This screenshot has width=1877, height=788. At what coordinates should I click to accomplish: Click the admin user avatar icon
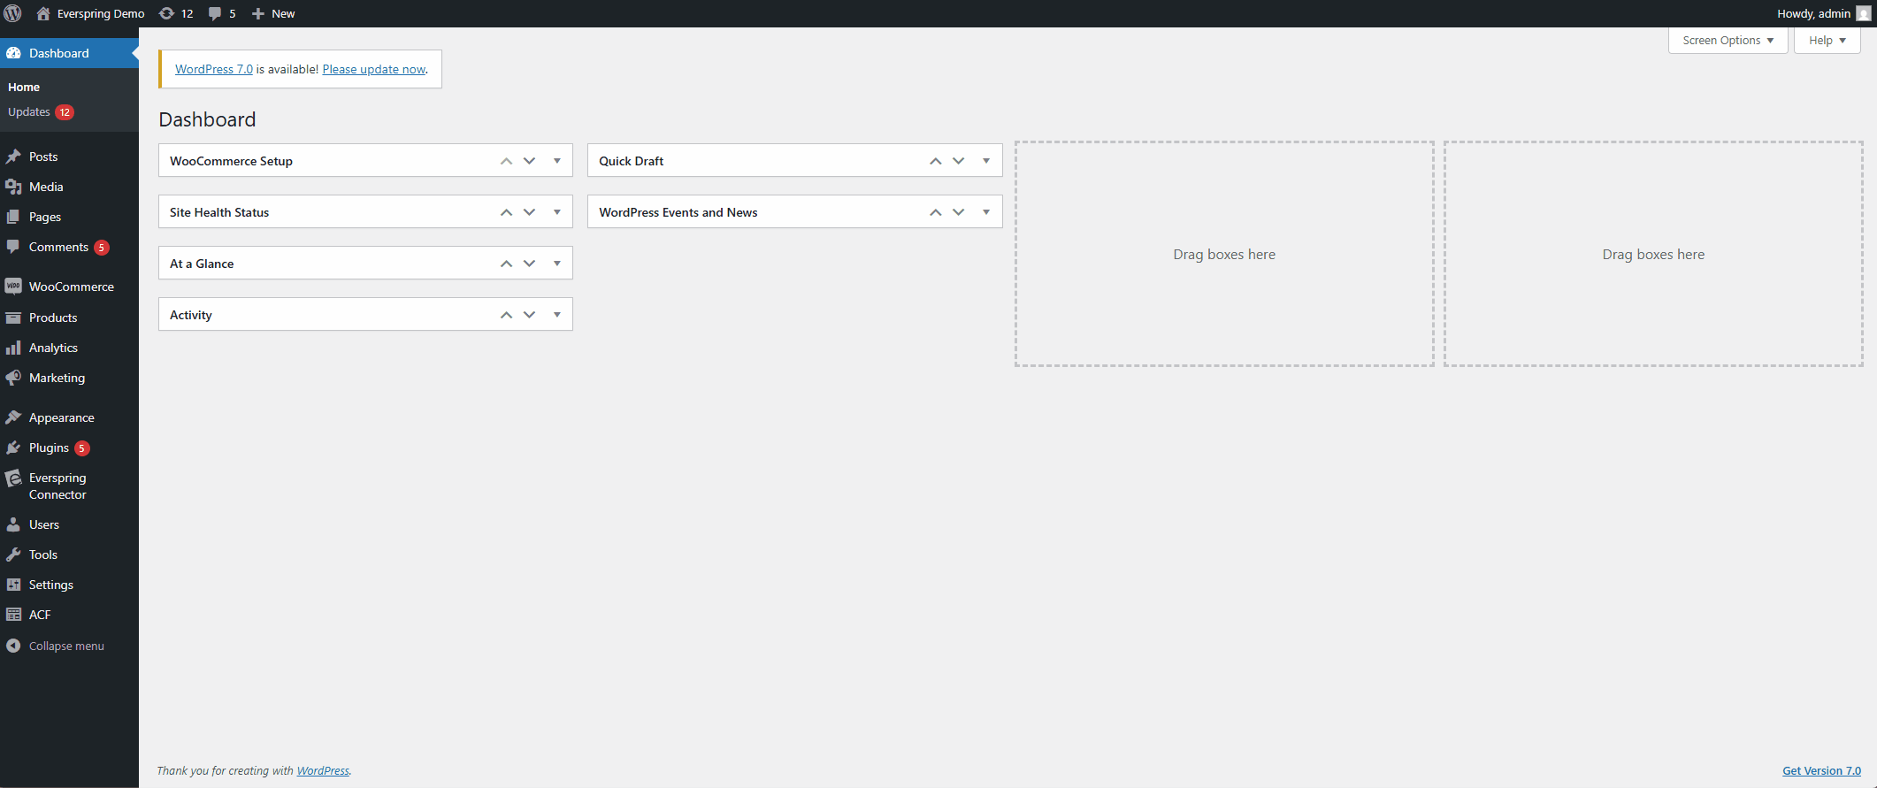tap(1863, 13)
